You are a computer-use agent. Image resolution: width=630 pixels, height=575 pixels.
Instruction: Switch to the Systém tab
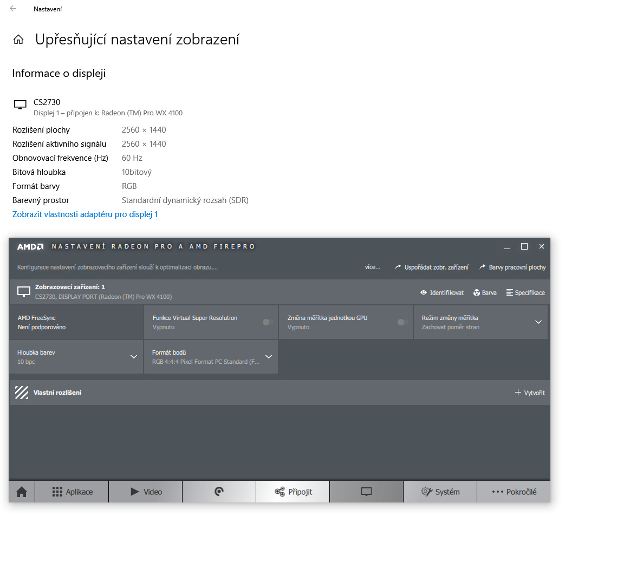[440, 492]
